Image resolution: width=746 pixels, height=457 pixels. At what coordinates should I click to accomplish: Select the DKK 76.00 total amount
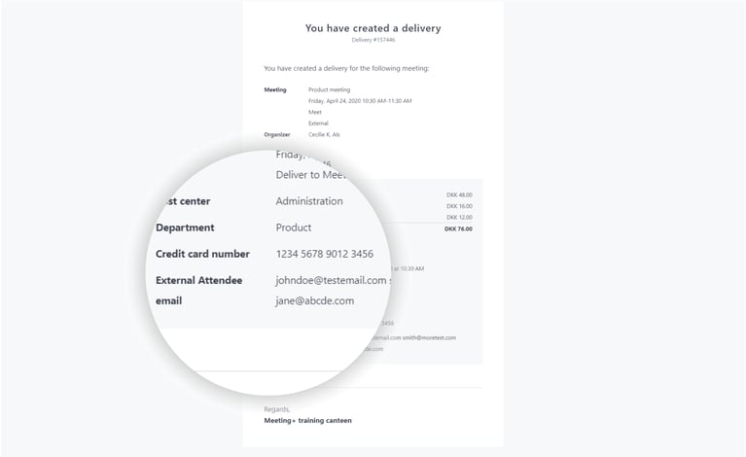click(458, 228)
